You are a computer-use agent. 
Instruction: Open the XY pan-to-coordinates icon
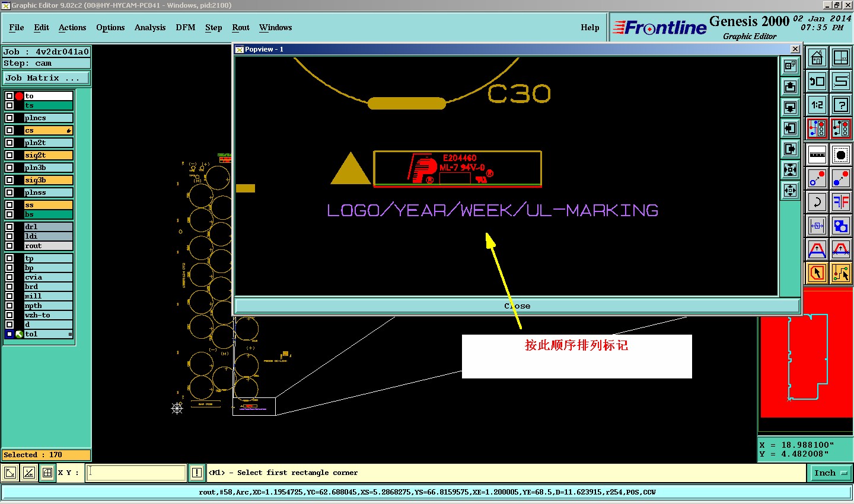(x=841, y=57)
